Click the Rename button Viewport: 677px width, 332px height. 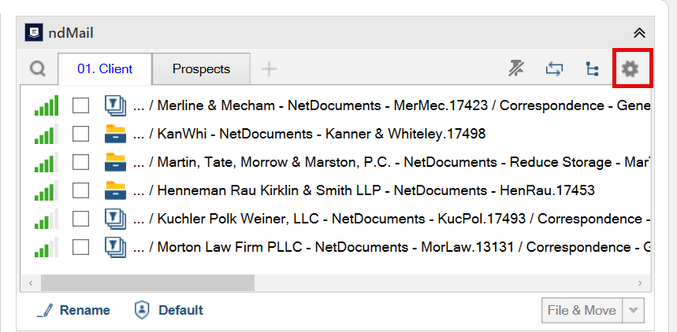pyautogui.click(x=73, y=310)
